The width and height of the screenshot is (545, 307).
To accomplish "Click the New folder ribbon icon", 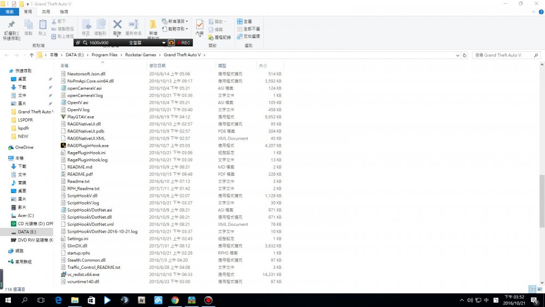I will click(x=153, y=25).
